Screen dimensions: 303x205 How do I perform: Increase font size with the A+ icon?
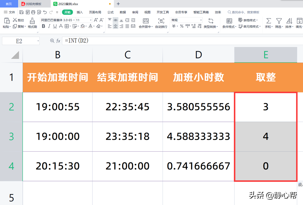[x=96, y=20]
